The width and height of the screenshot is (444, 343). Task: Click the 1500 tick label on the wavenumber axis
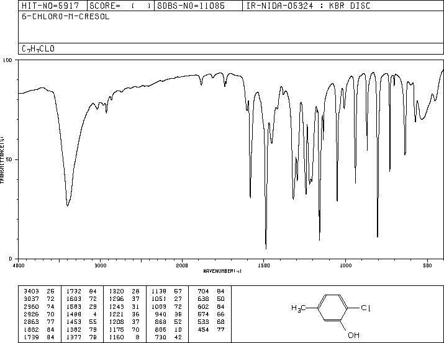click(264, 265)
